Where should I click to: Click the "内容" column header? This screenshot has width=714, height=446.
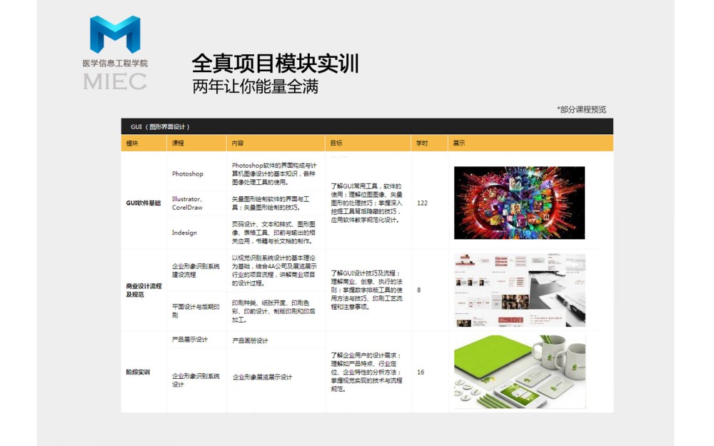click(x=276, y=143)
